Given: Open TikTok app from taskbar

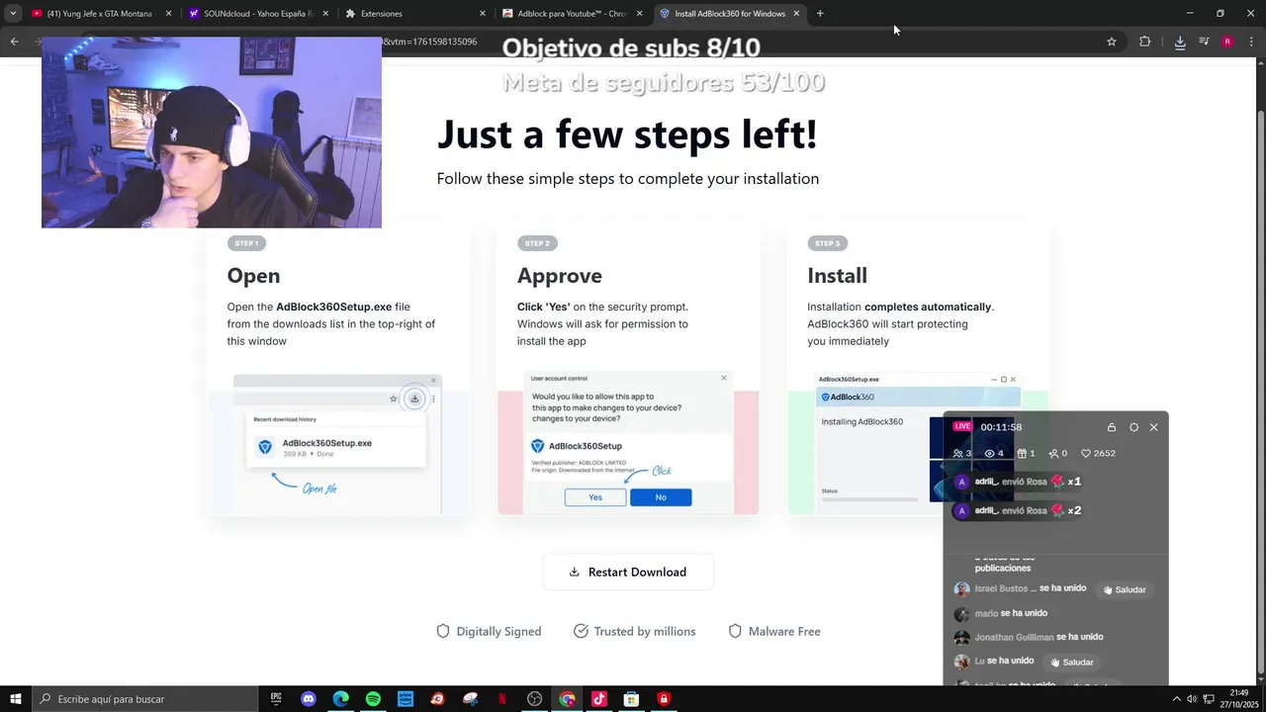Looking at the screenshot, I should coord(598,699).
